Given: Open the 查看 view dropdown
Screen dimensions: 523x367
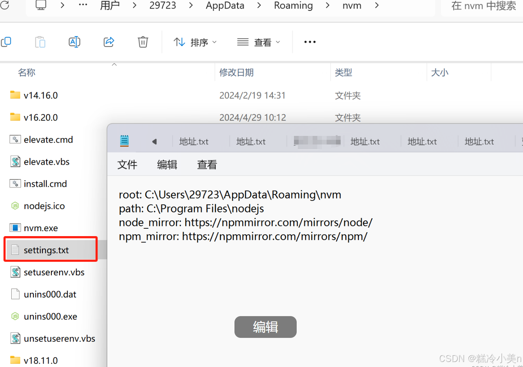Looking at the screenshot, I should tap(259, 42).
